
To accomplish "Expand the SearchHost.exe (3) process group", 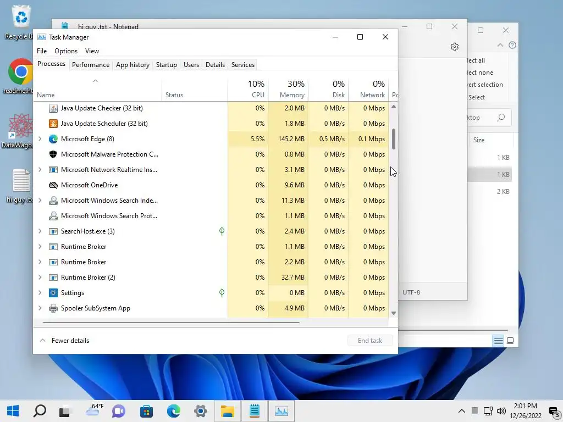I will pos(40,231).
